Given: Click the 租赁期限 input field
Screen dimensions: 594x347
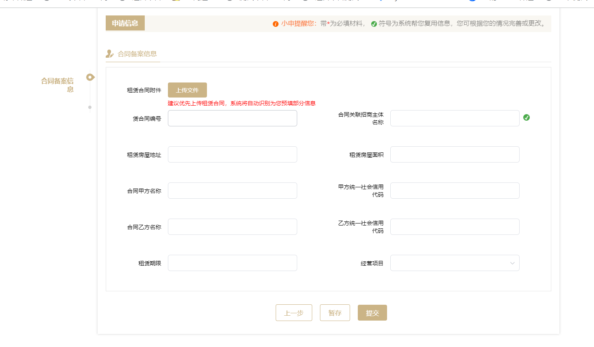Looking at the screenshot, I should [232, 262].
